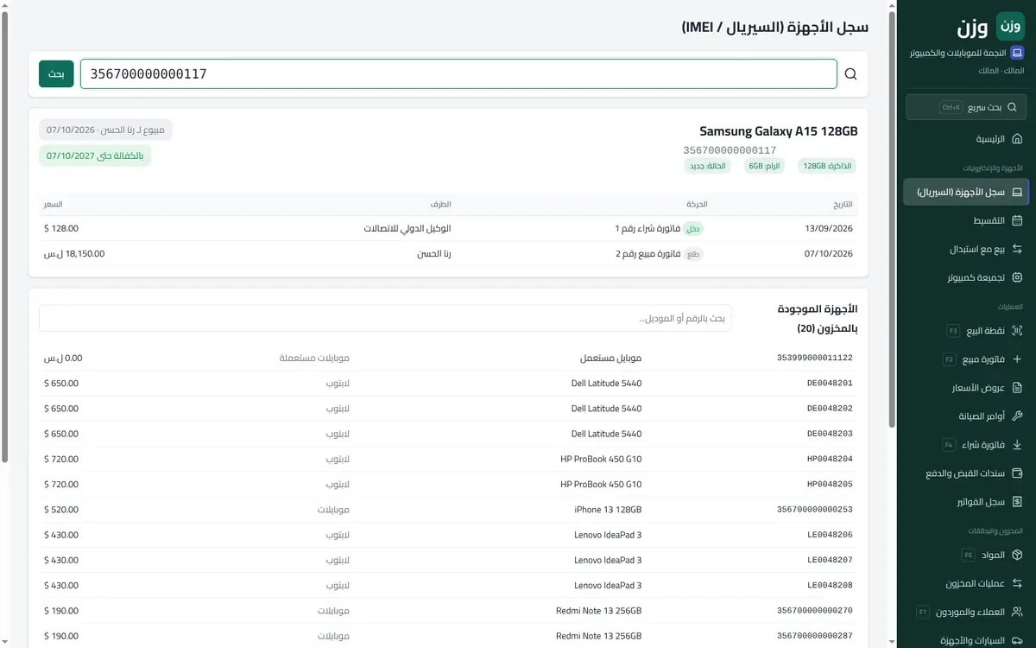Open movement row فاتورة مبيع رقم 2
1036x648 pixels.
(448, 253)
